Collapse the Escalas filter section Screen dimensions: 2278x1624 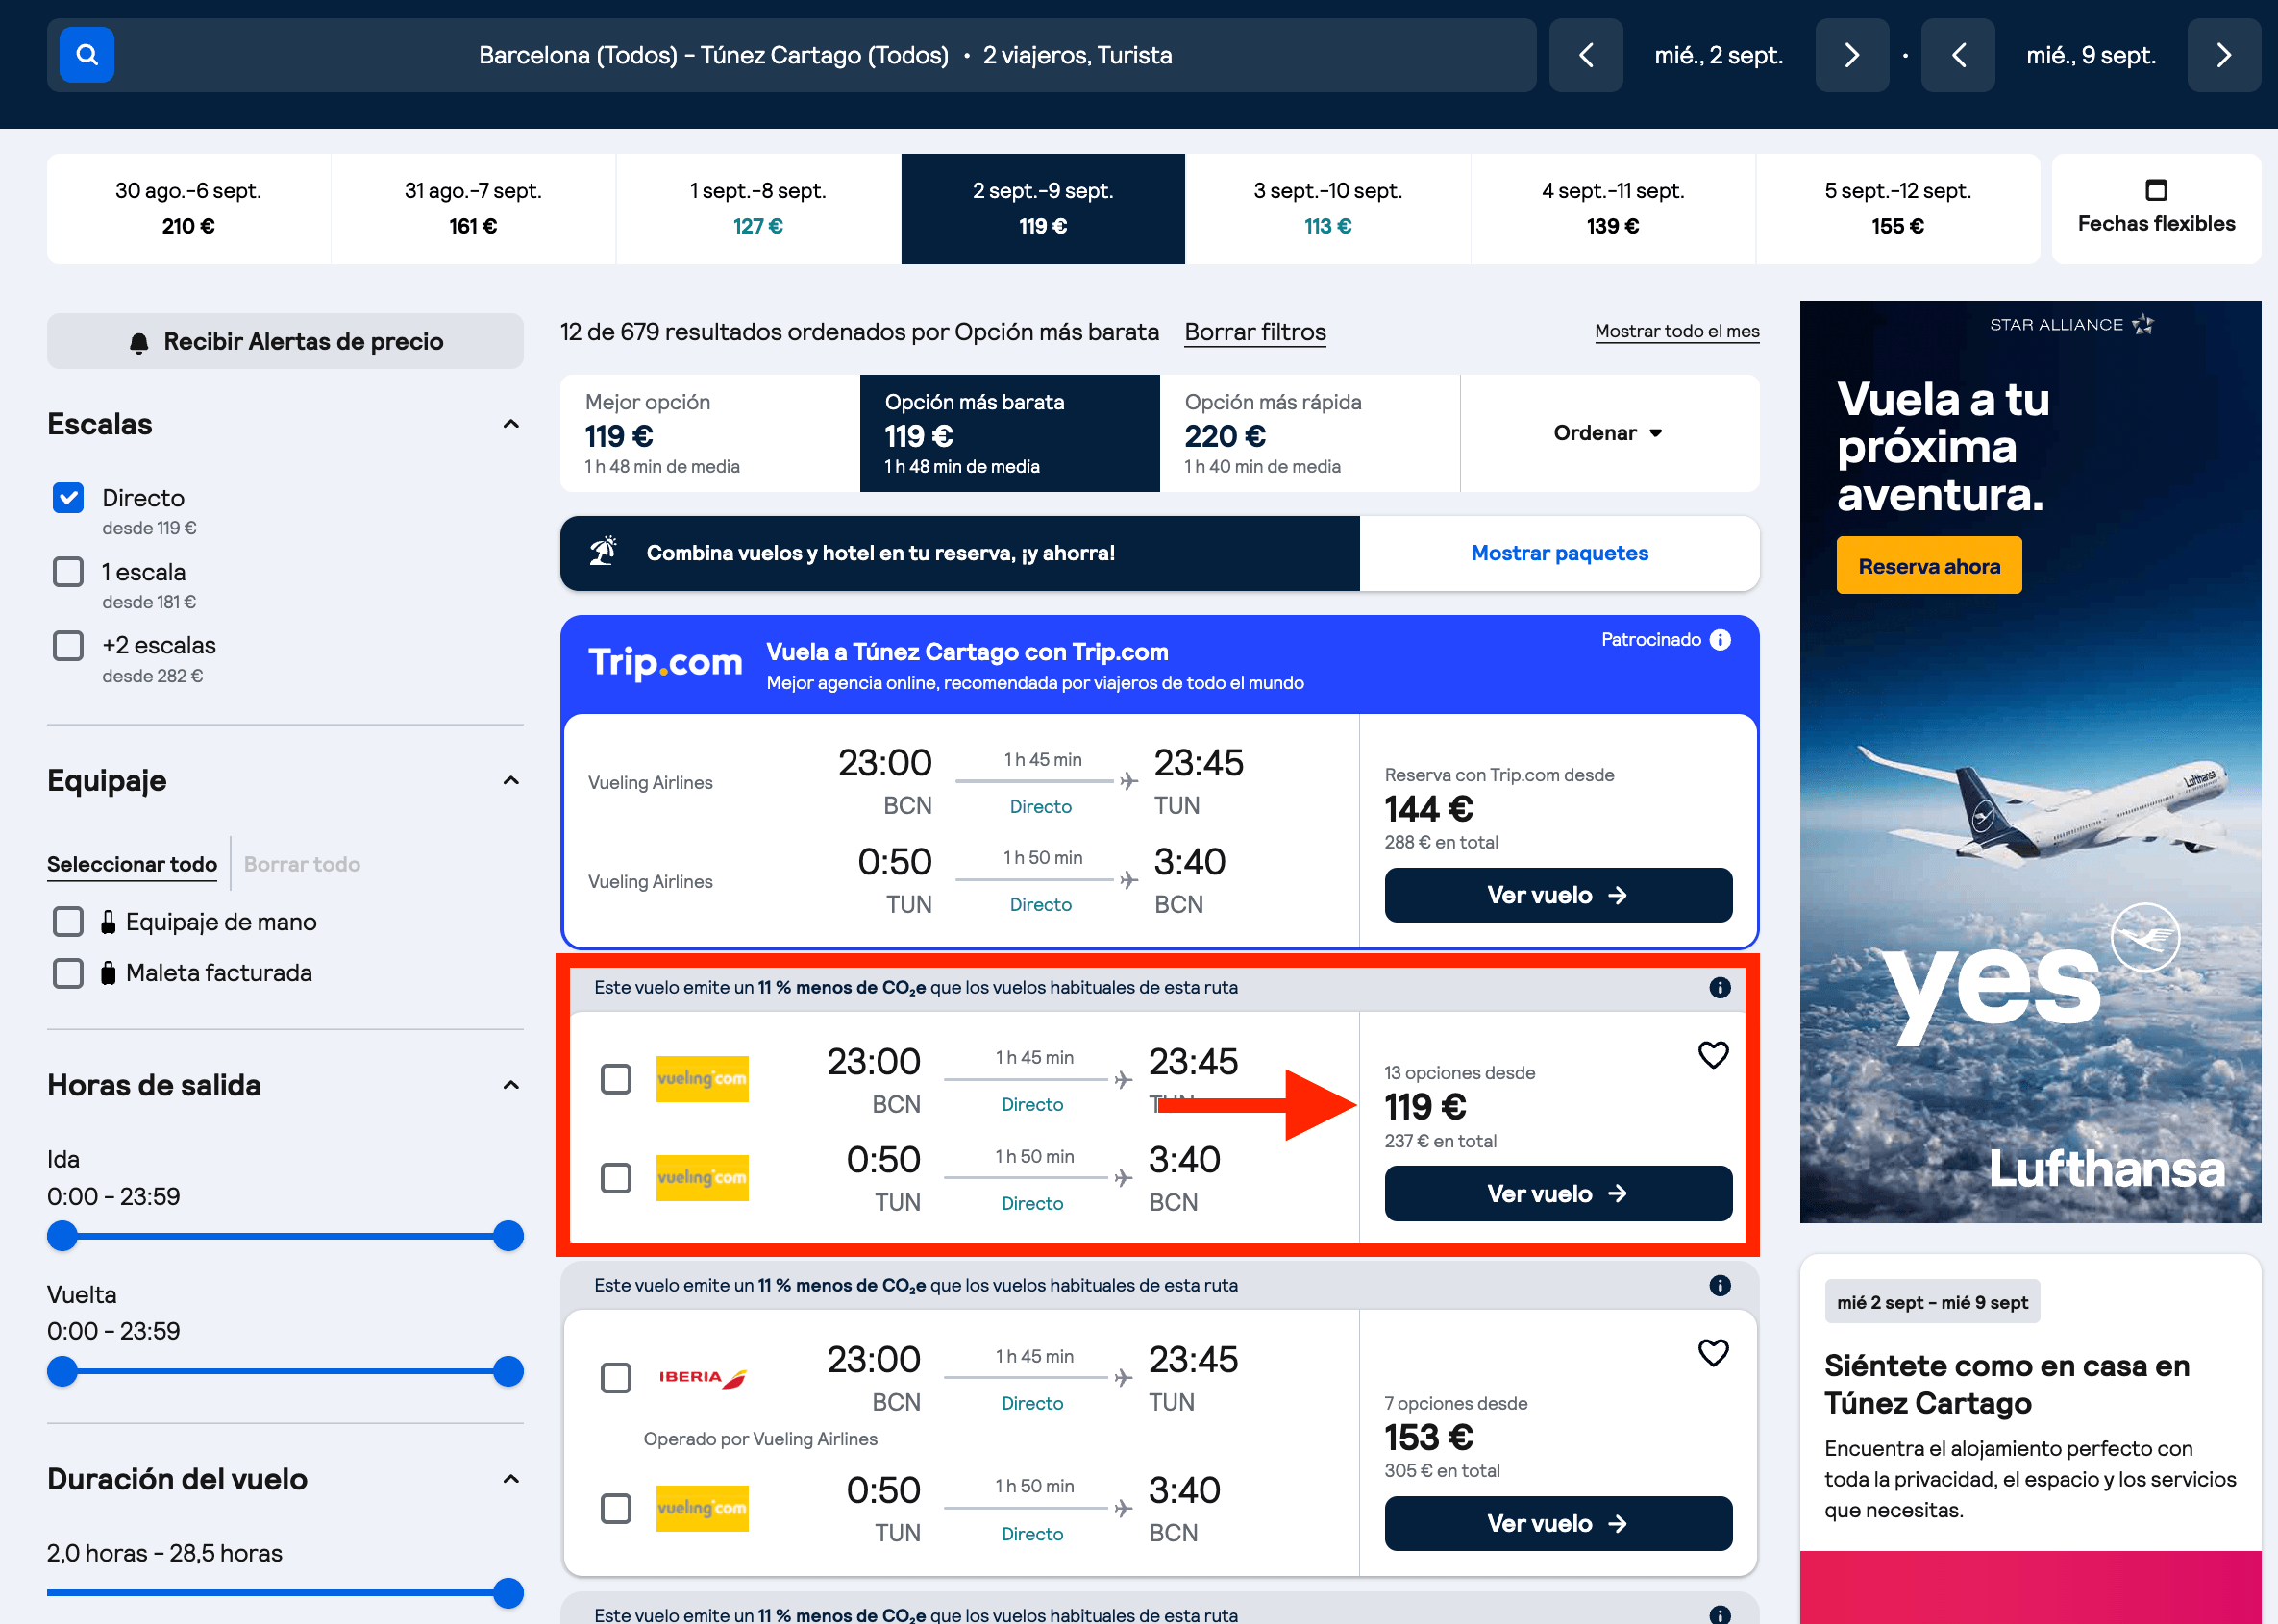point(511,424)
